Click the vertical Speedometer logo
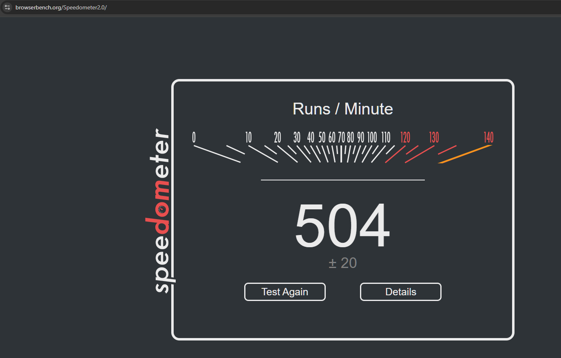Image resolution: width=561 pixels, height=358 pixels. pyautogui.click(x=161, y=211)
